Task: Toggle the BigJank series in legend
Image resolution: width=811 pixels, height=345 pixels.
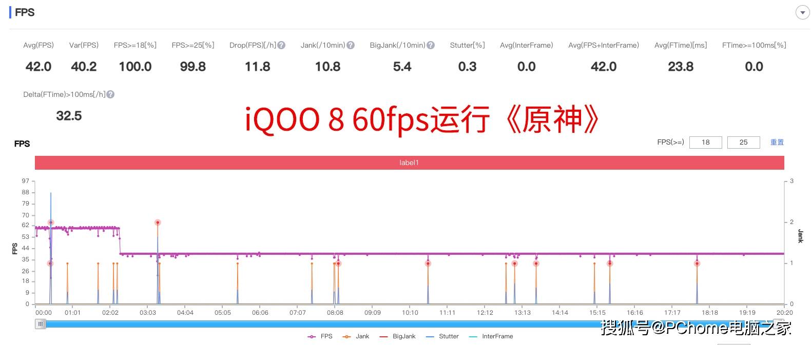Action: coord(397,336)
